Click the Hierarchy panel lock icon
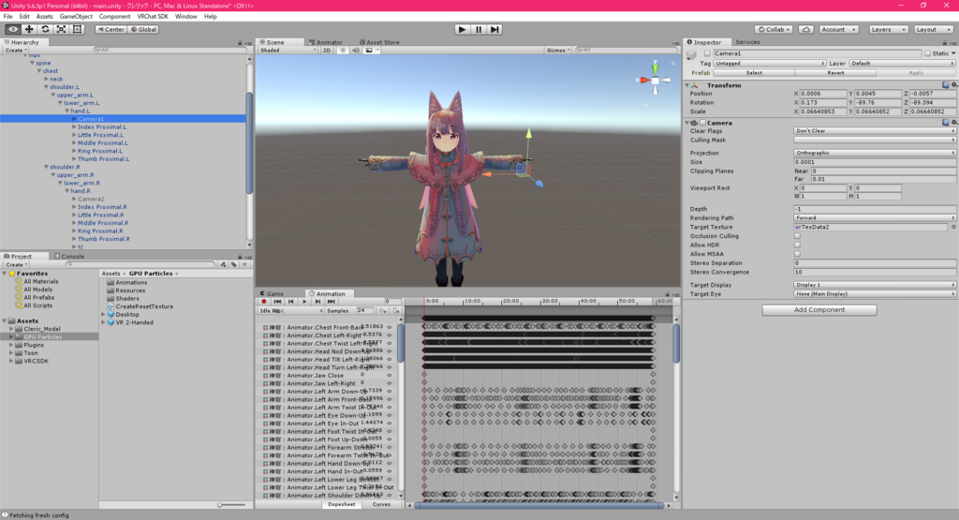Viewport: 959px width, 520px height. coord(240,43)
